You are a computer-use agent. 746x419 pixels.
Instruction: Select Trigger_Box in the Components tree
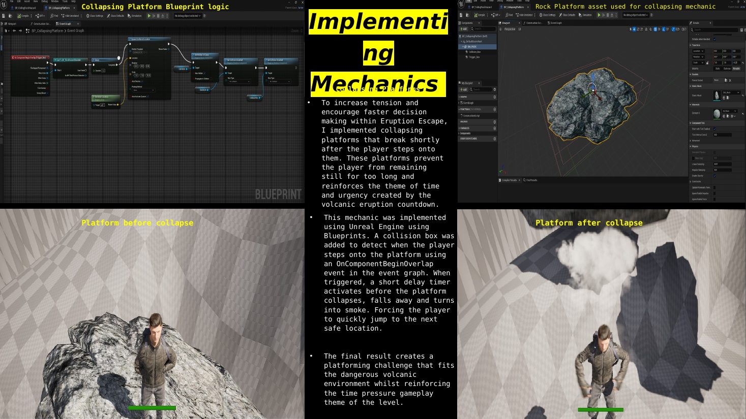tap(474, 57)
